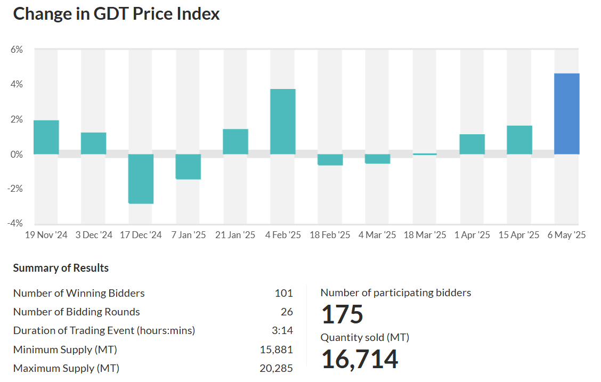Click the 21 Jan '25 bar
The height and width of the screenshot is (382, 601).
coord(235,142)
